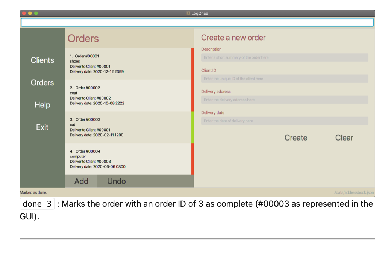The image size is (391, 254).
Task: Click delivery date 2020-12-12 2359
Action: pyautogui.click(x=97, y=71)
